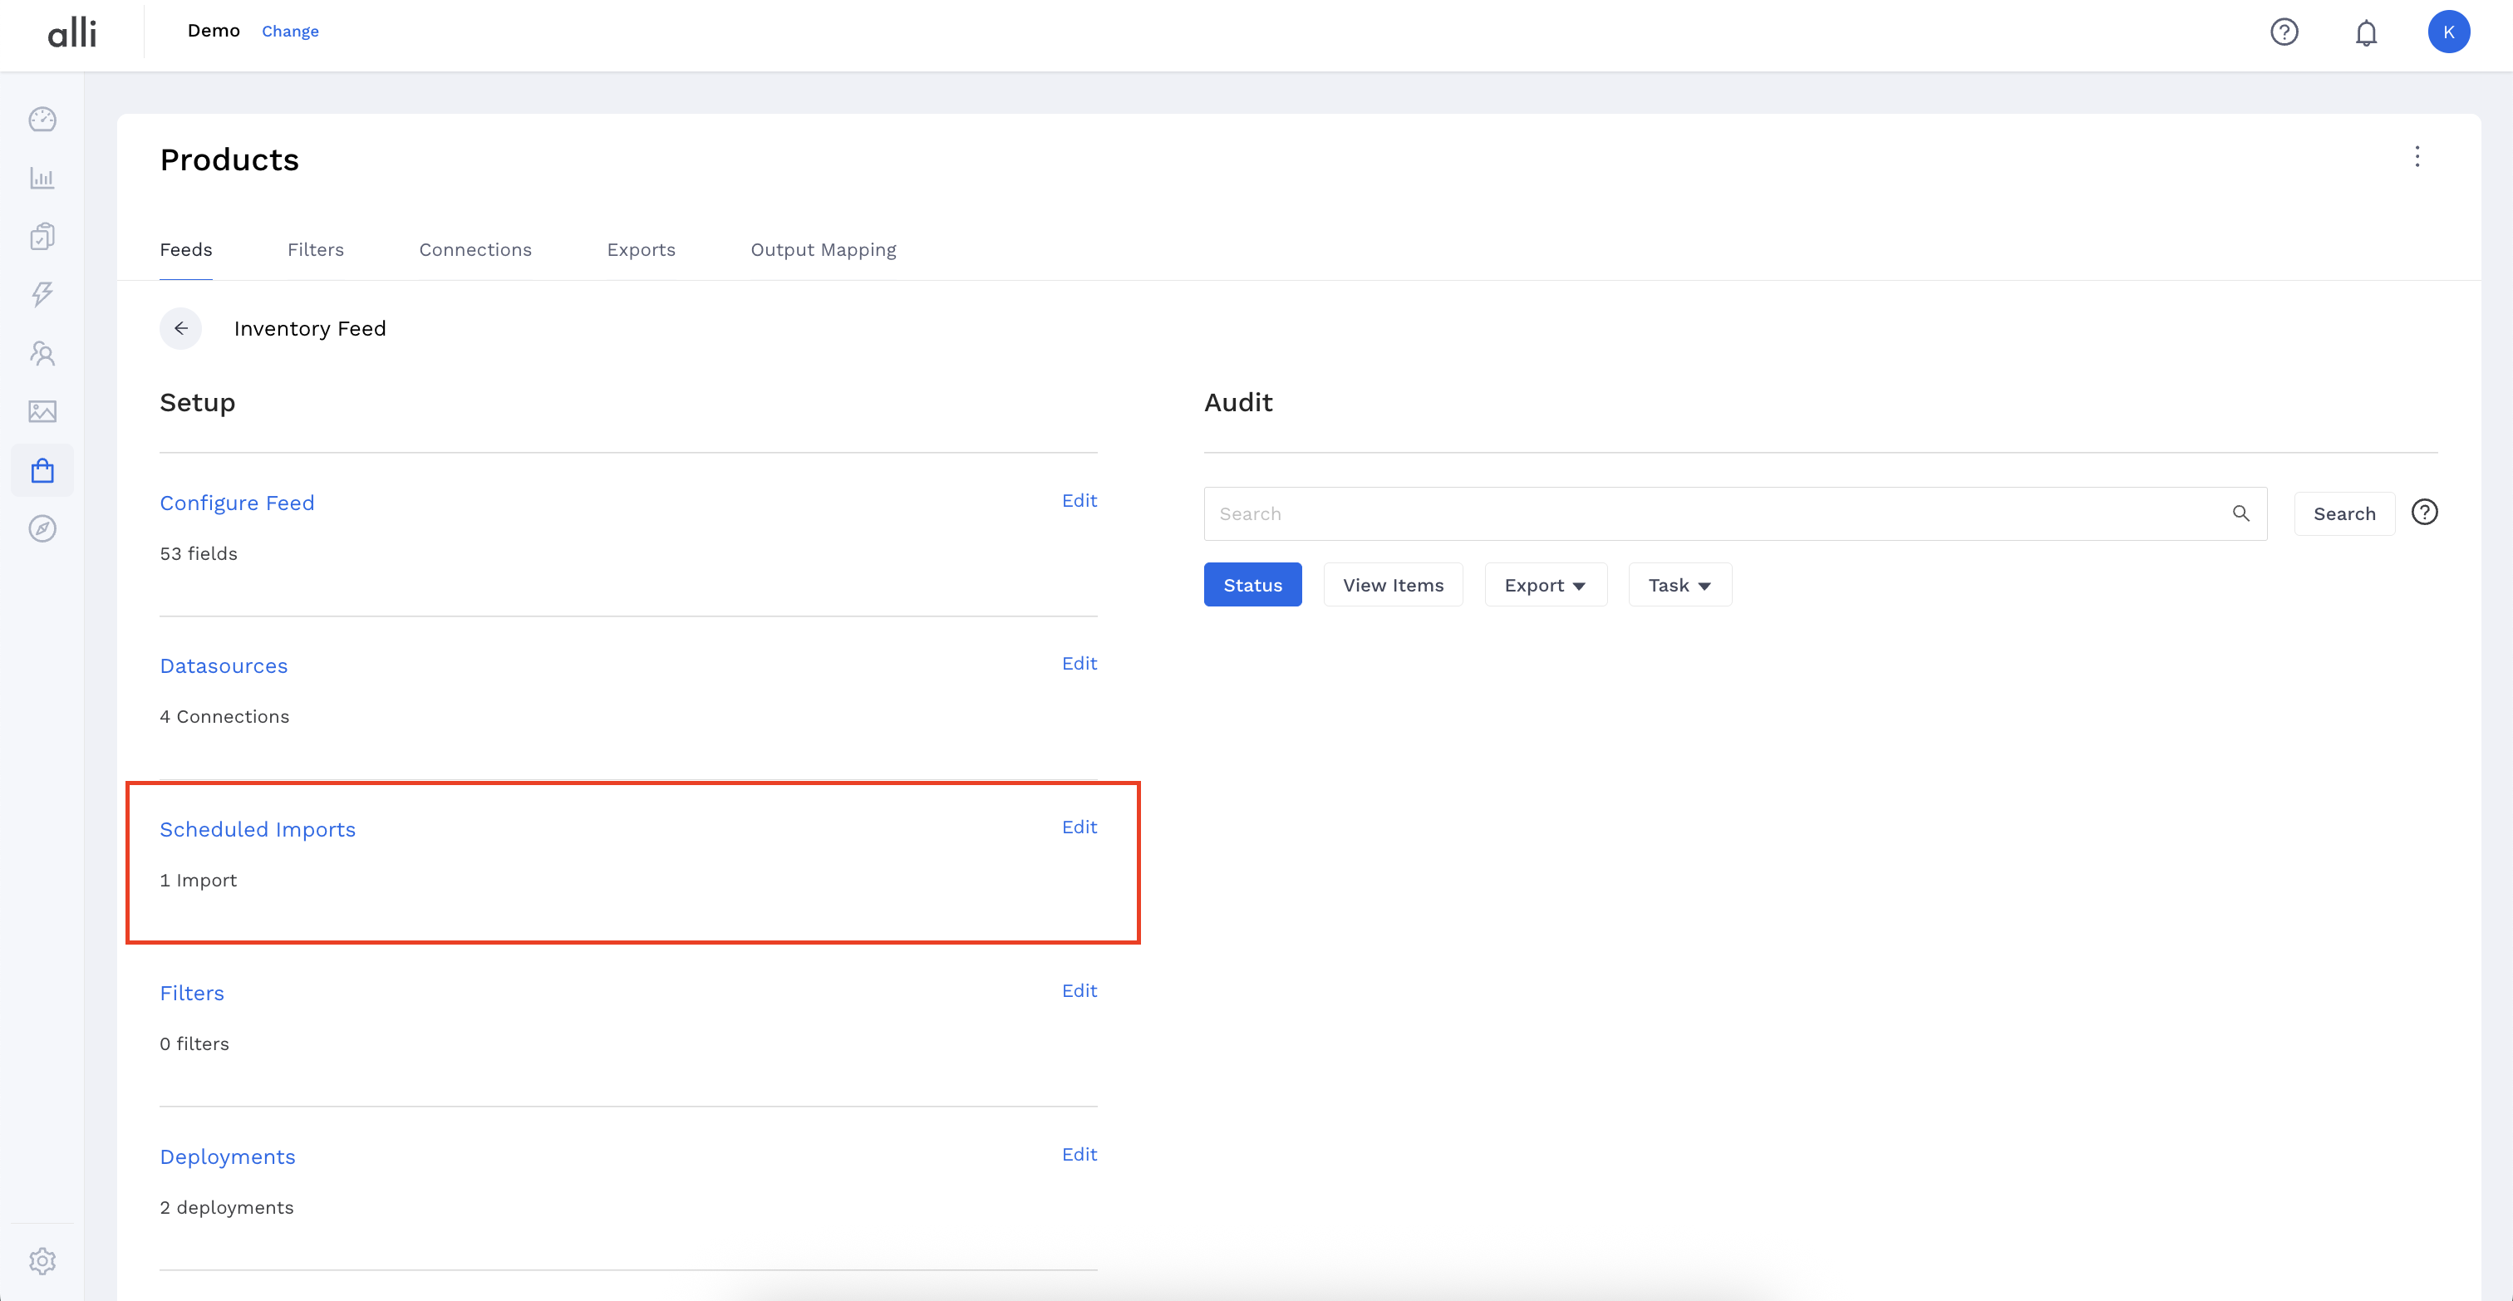This screenshot has width=2513, height=1301.
Task: Open the dashboard gauge icon in sidebar
Action: [42, 119]
